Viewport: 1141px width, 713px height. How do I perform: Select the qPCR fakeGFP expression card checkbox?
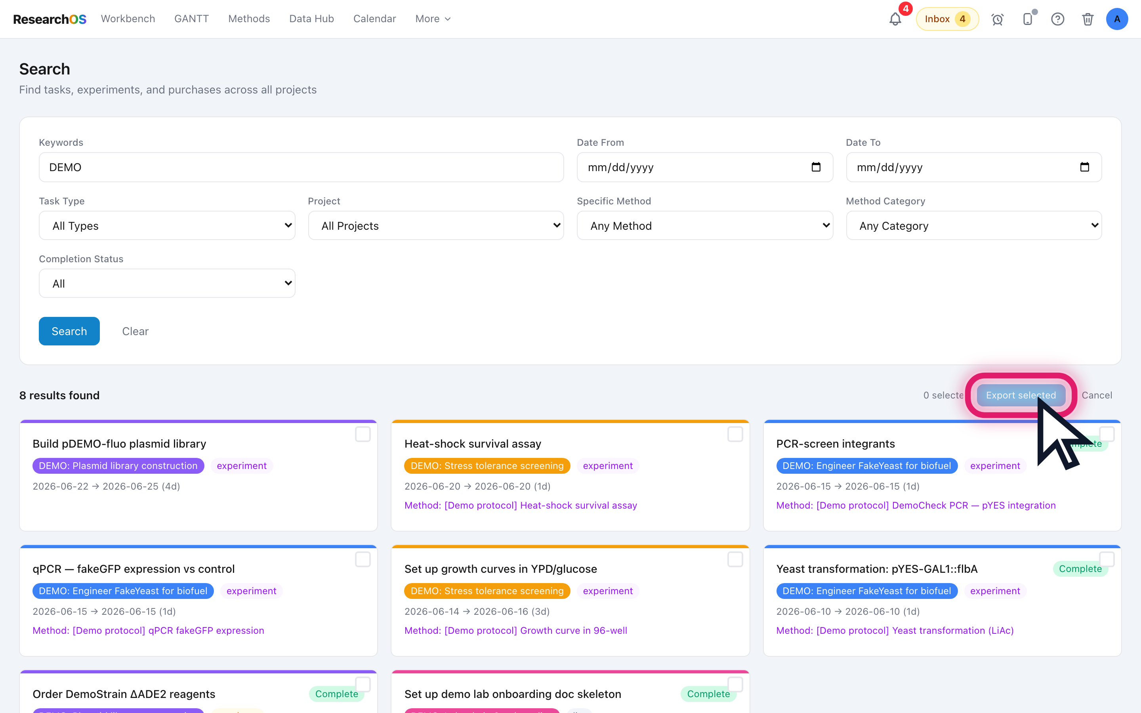(363, 559)
